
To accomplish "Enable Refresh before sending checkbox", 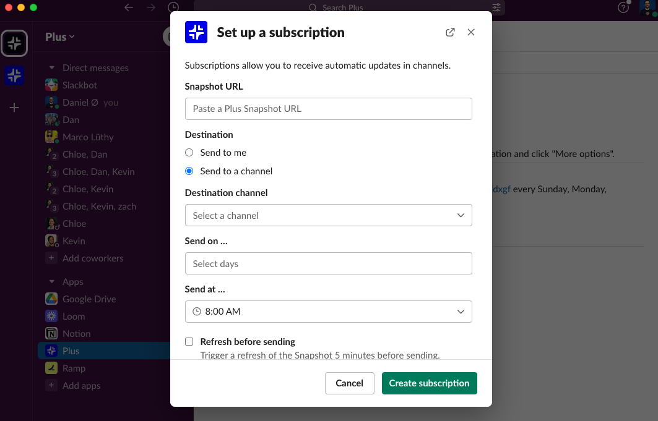I will tap(189, 342).
